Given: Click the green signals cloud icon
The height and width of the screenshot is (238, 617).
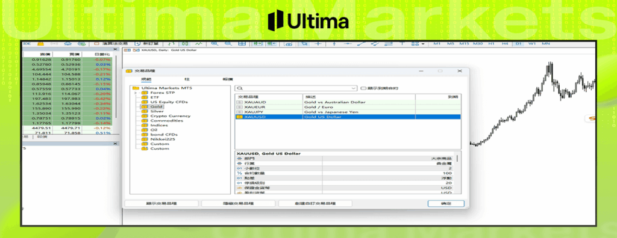Looking at the screenshot, I should pyautogui.click(x=81, y=44).
